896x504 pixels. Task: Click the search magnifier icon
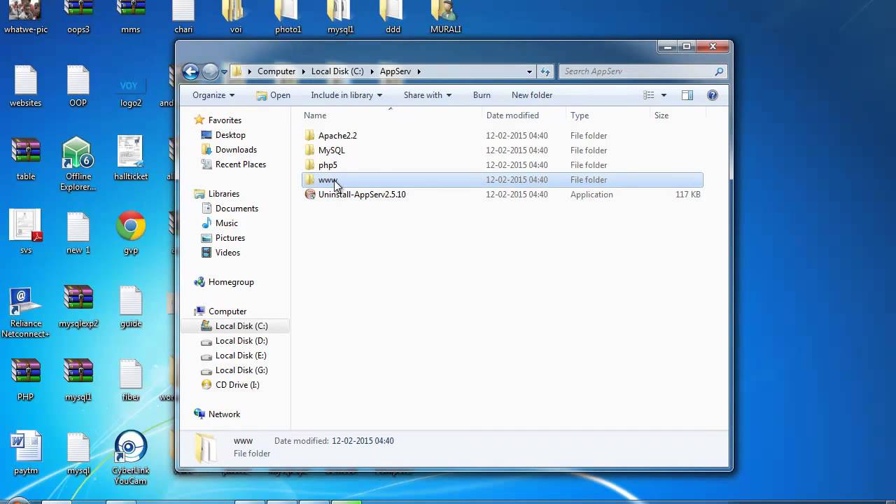pos(719,71)
